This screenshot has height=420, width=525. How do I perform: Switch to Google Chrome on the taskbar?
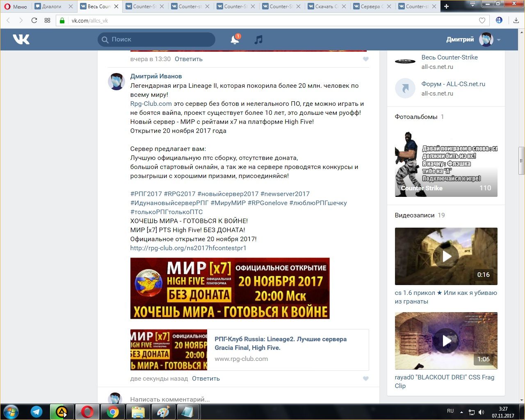[x=112, y=412]
